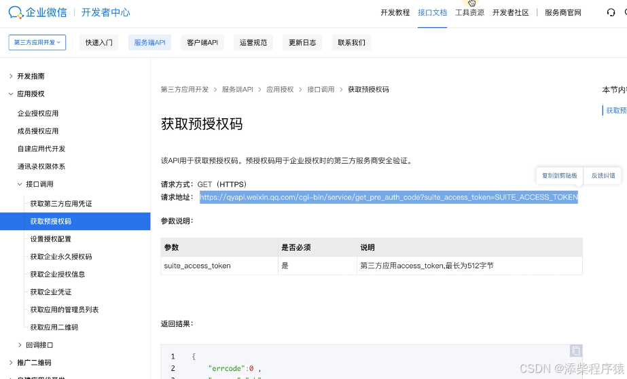Switch to 客户端API tab
Image resolution: width=627 pixels, height=379 pixels.
click(x=202, y=42)
